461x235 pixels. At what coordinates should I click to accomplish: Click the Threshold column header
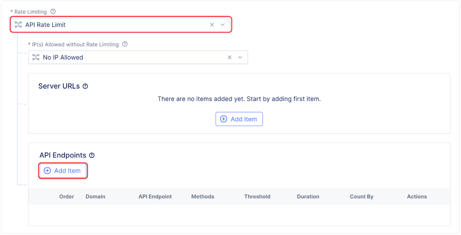point(257,197)
